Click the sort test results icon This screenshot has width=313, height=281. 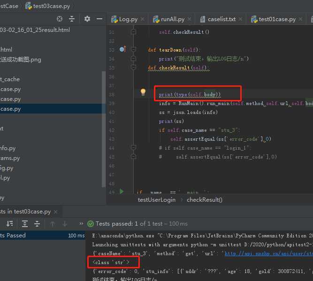(x=9, y=224)
